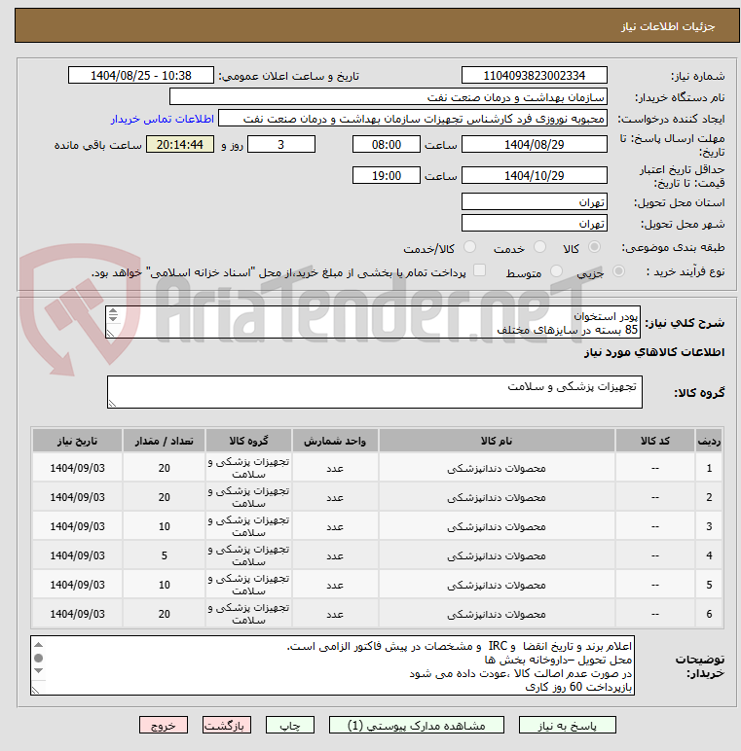Click the تعداد / مقدار column header

click(164, 441)
